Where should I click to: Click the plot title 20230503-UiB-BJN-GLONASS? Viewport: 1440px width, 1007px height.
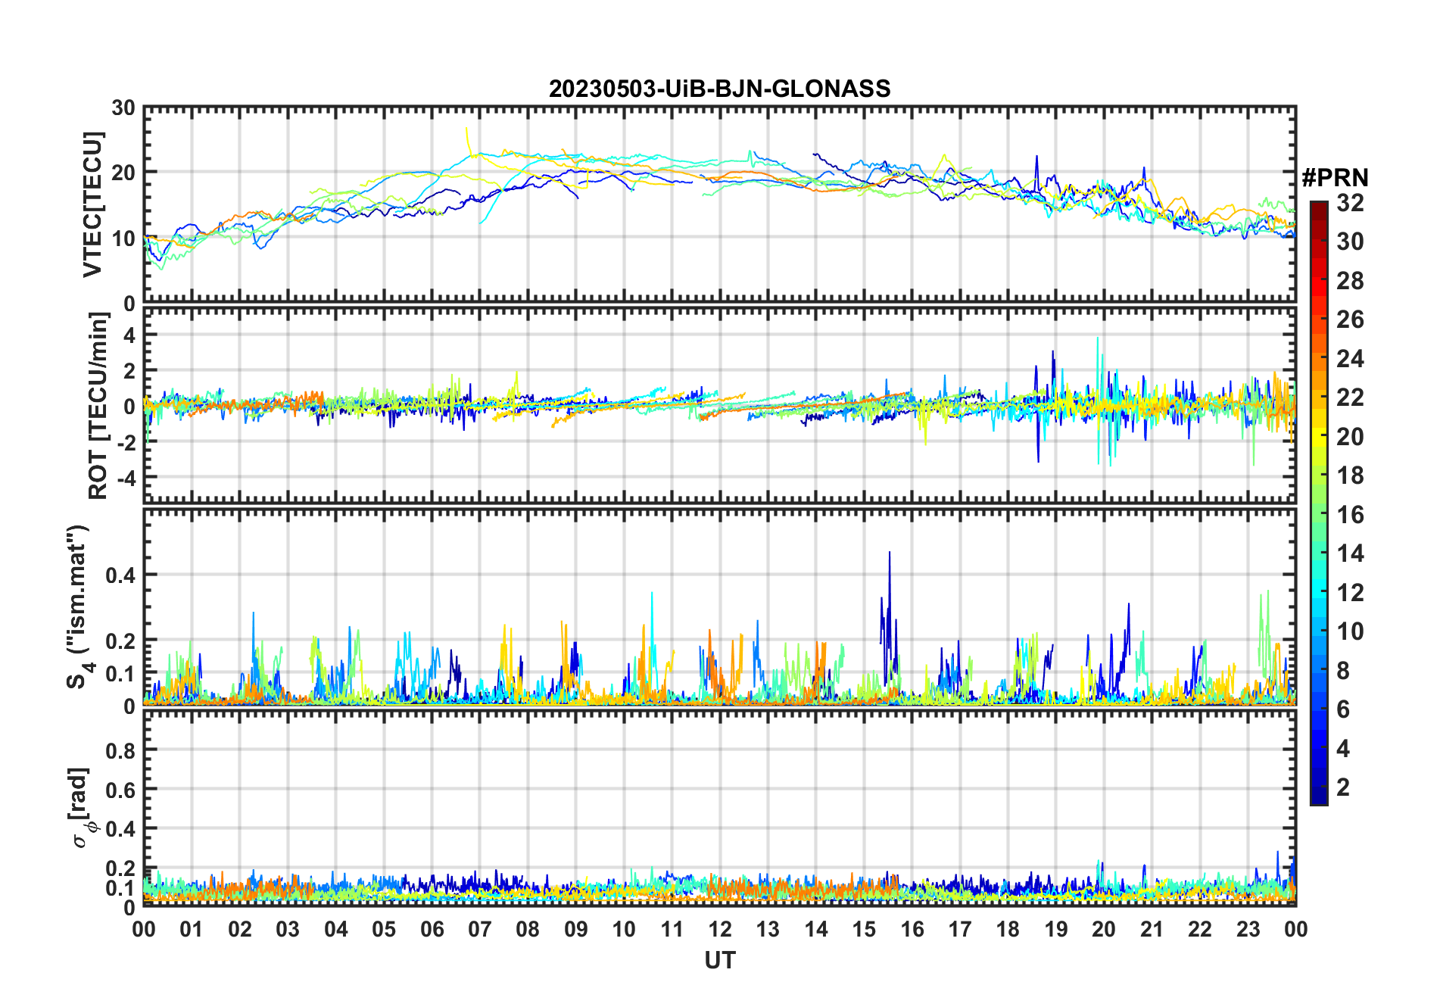[x=719, y=89]
